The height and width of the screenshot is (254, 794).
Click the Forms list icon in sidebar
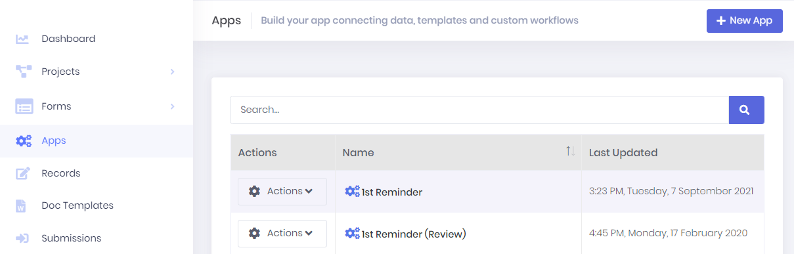click(24, 106)
